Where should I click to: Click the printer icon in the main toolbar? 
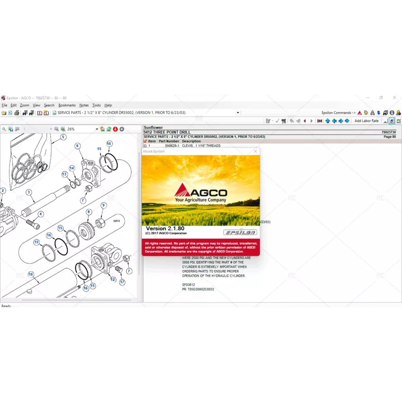point(17,113)
